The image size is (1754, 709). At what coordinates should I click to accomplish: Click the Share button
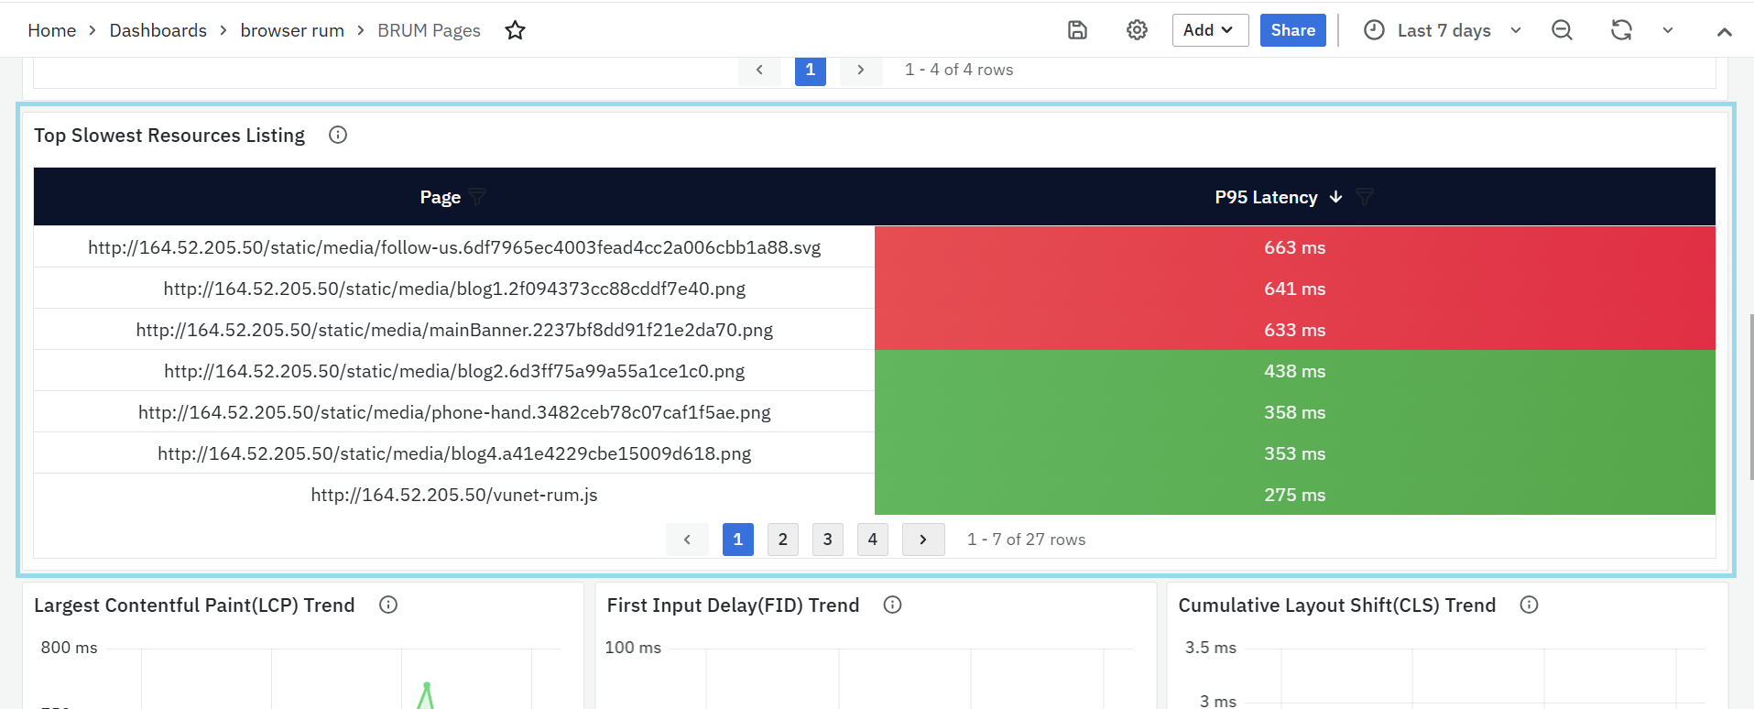click(x=1292, y=30)
